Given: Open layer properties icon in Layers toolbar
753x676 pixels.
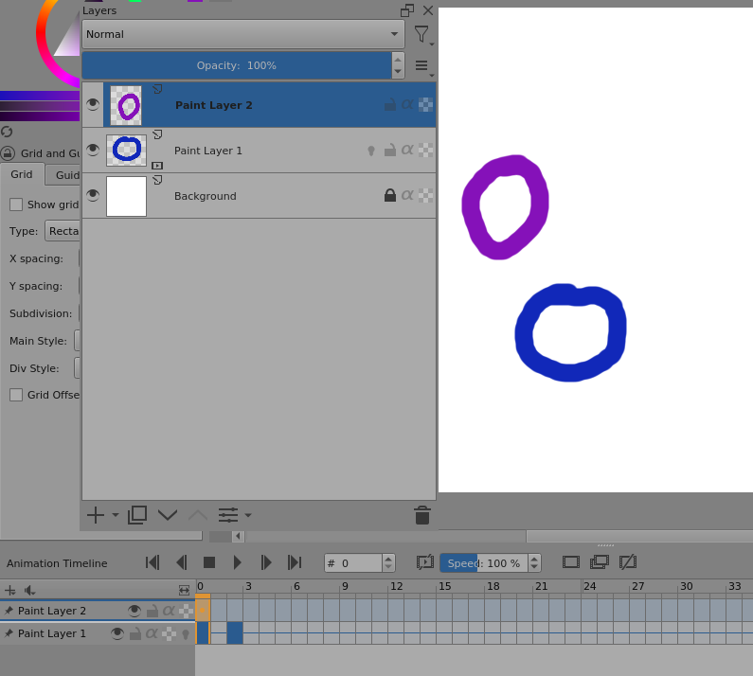Looking at the screenshot, I should click(x=228, y=515).
